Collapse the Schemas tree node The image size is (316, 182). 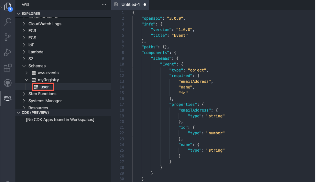tap(24, 66)
